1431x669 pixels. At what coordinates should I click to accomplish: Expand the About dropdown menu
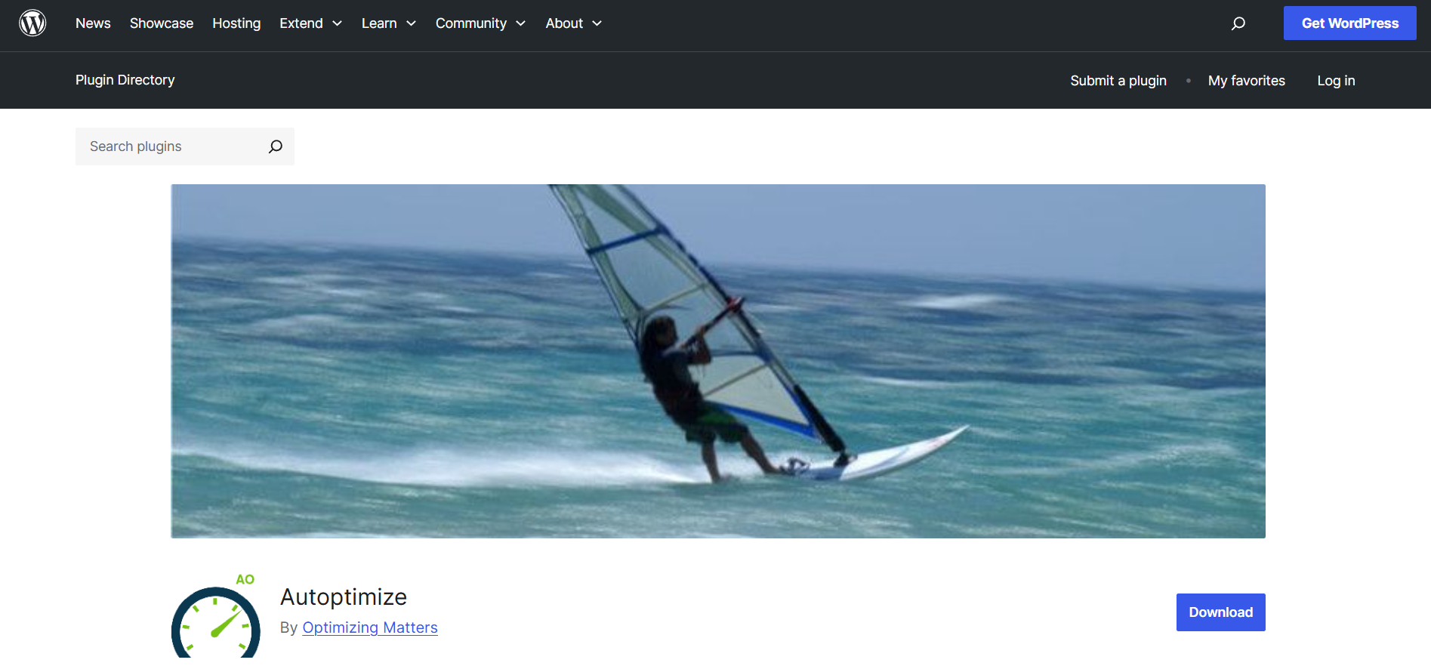[573, 23]
